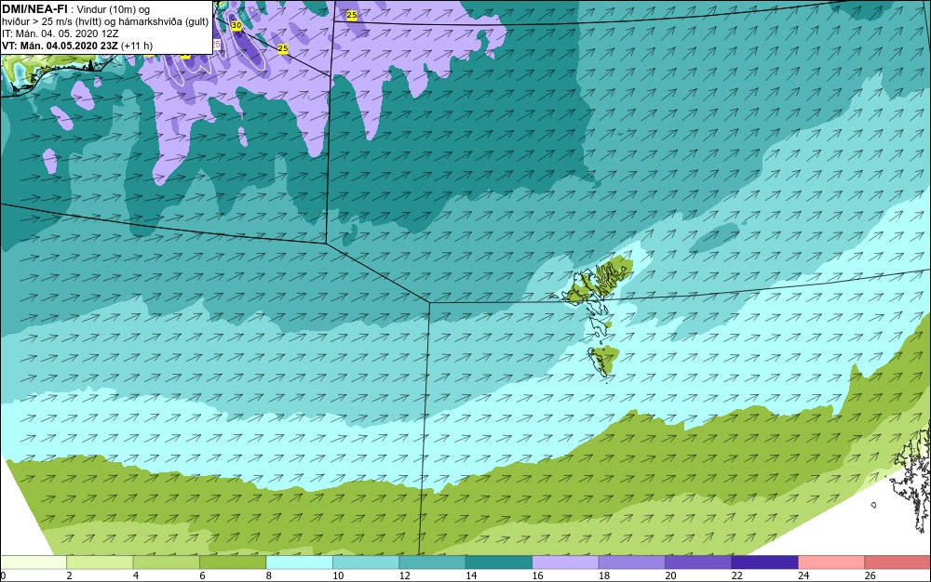Click the legend tick value 24
Viewport: 931px width, 582px height.
click(803, 575)
